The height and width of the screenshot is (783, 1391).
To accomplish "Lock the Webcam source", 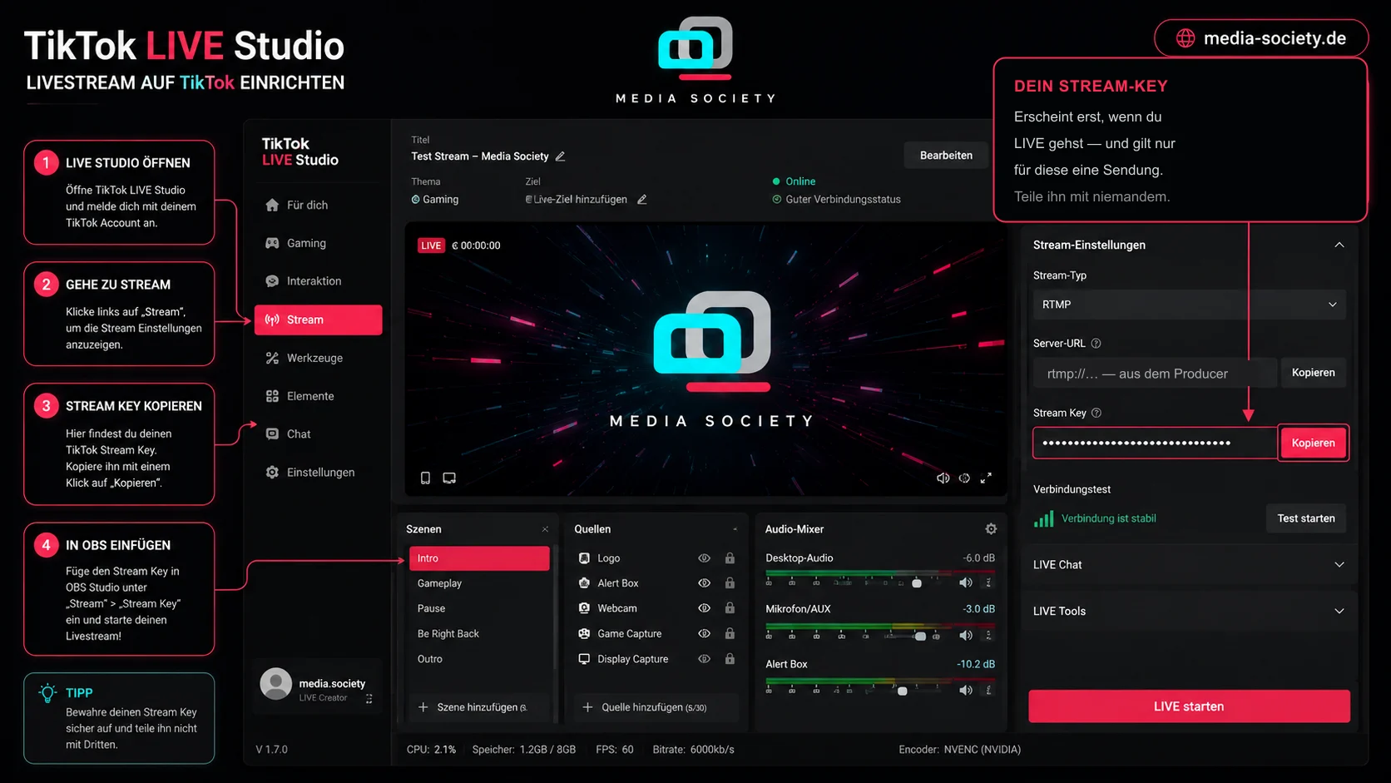I will [730, 608].
